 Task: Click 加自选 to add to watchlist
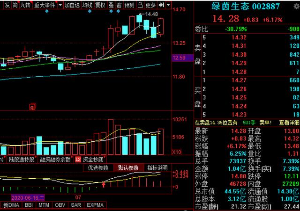72,5
